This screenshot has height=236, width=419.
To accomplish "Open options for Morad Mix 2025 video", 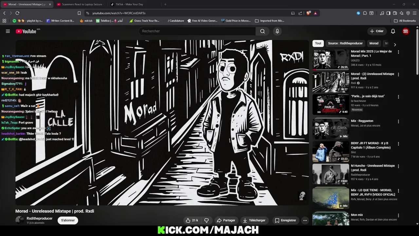I will click(398, 52).
